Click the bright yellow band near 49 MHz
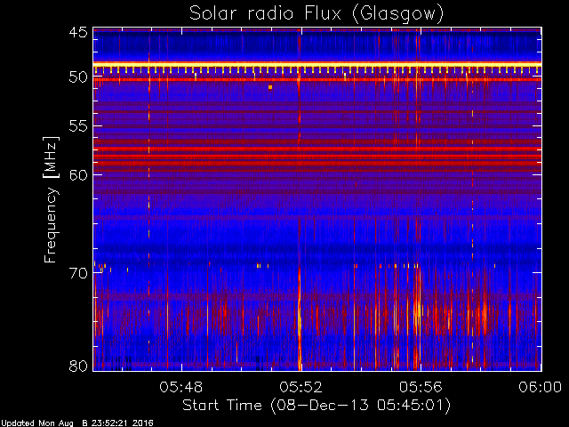 [x=317, y=65]
